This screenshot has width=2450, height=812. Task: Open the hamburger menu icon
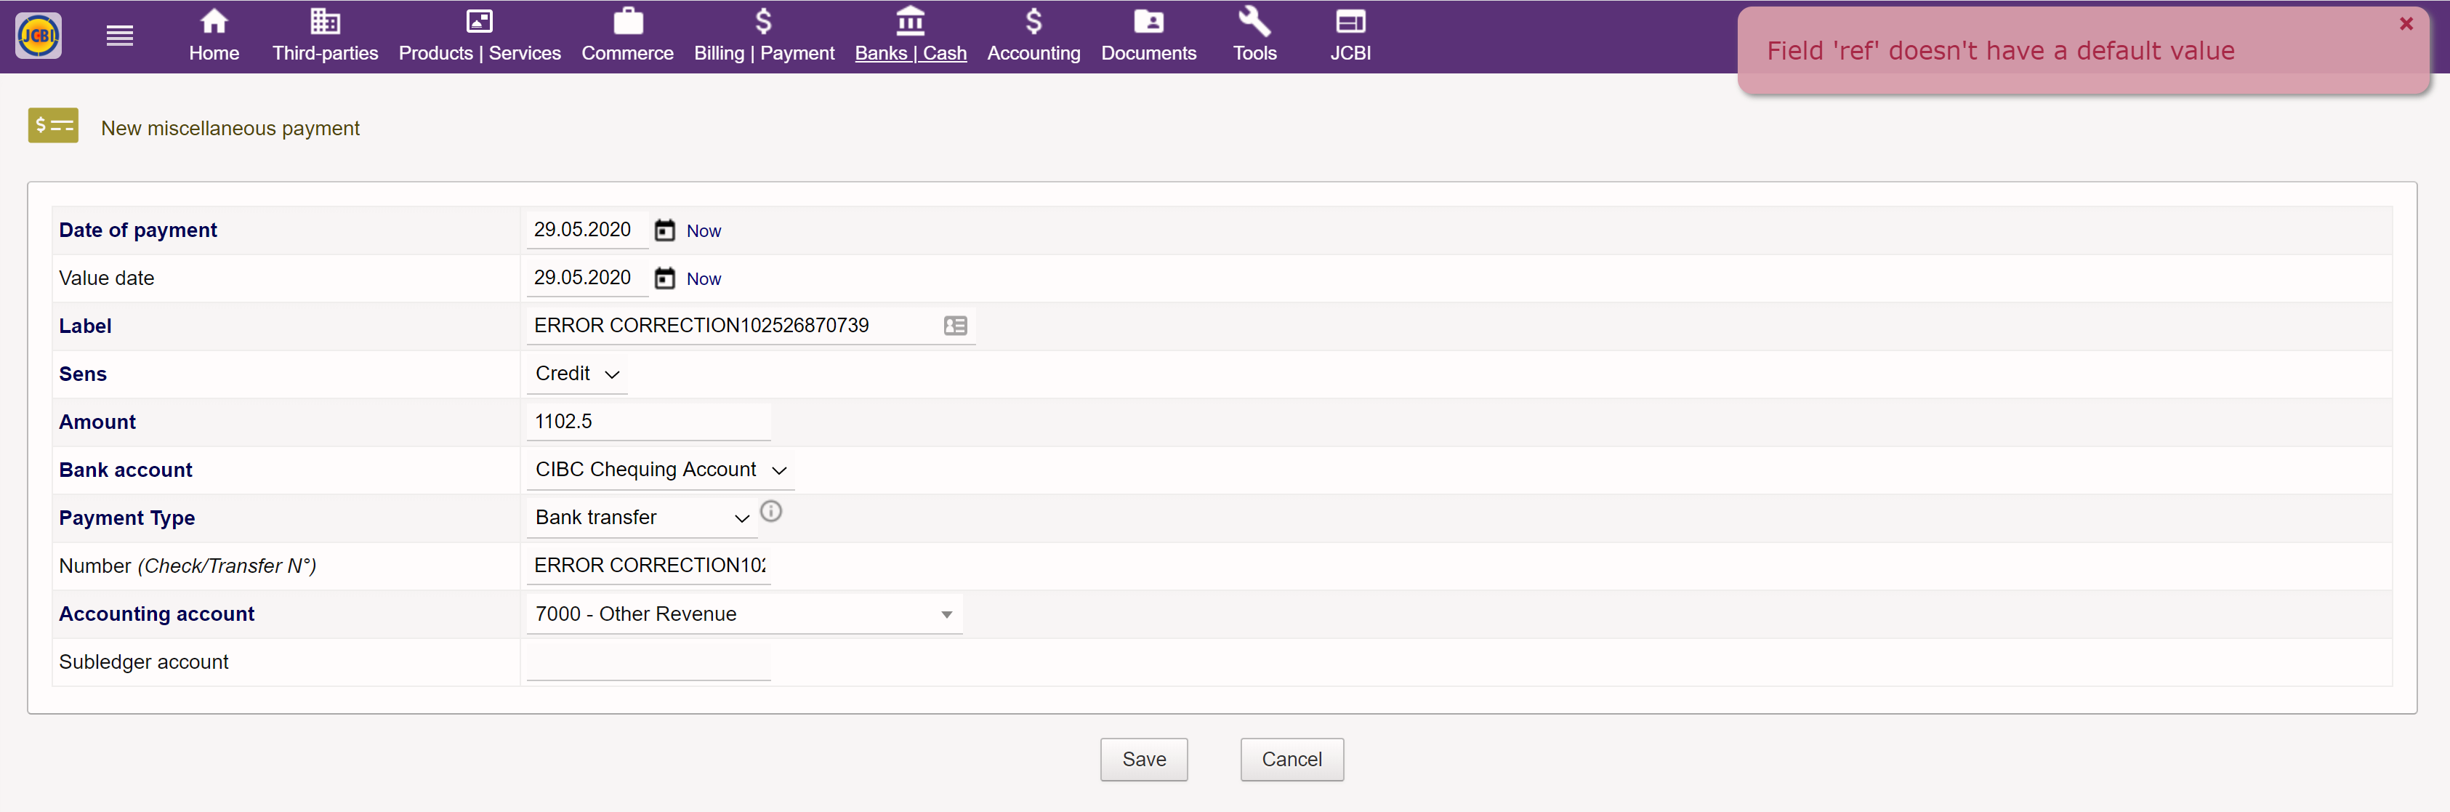[119, 36]
